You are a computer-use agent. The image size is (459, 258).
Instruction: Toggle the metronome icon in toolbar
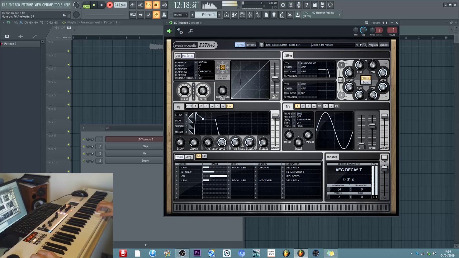click(132, 5)
